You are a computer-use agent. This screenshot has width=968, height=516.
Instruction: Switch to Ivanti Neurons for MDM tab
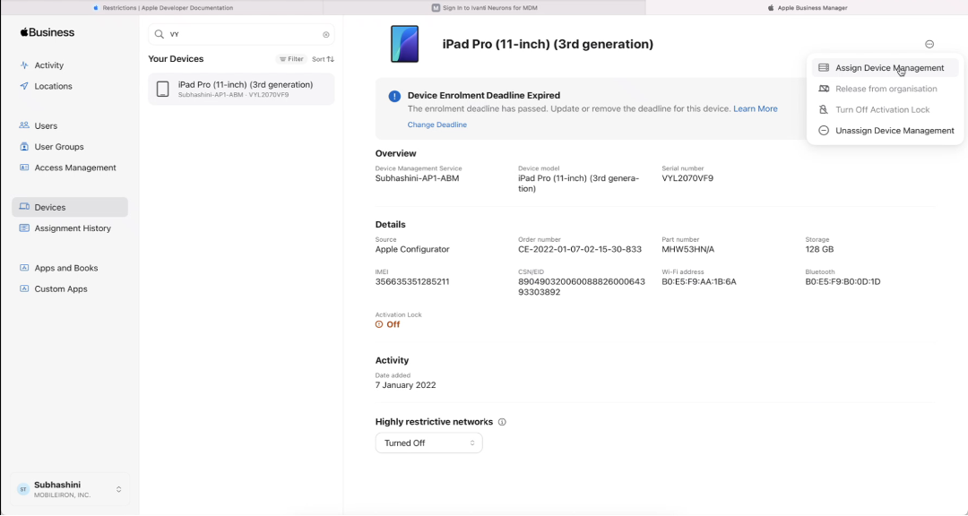pos(484,7)
